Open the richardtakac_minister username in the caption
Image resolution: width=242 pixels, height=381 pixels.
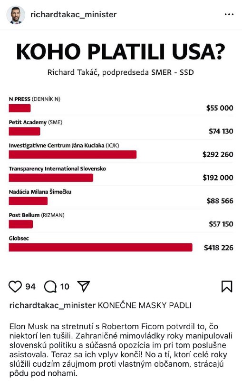click(x=52, y=305)
